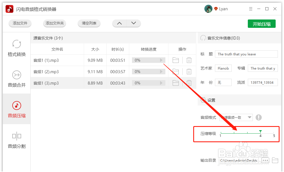Click the output directory path field

(x=240, y=160)
